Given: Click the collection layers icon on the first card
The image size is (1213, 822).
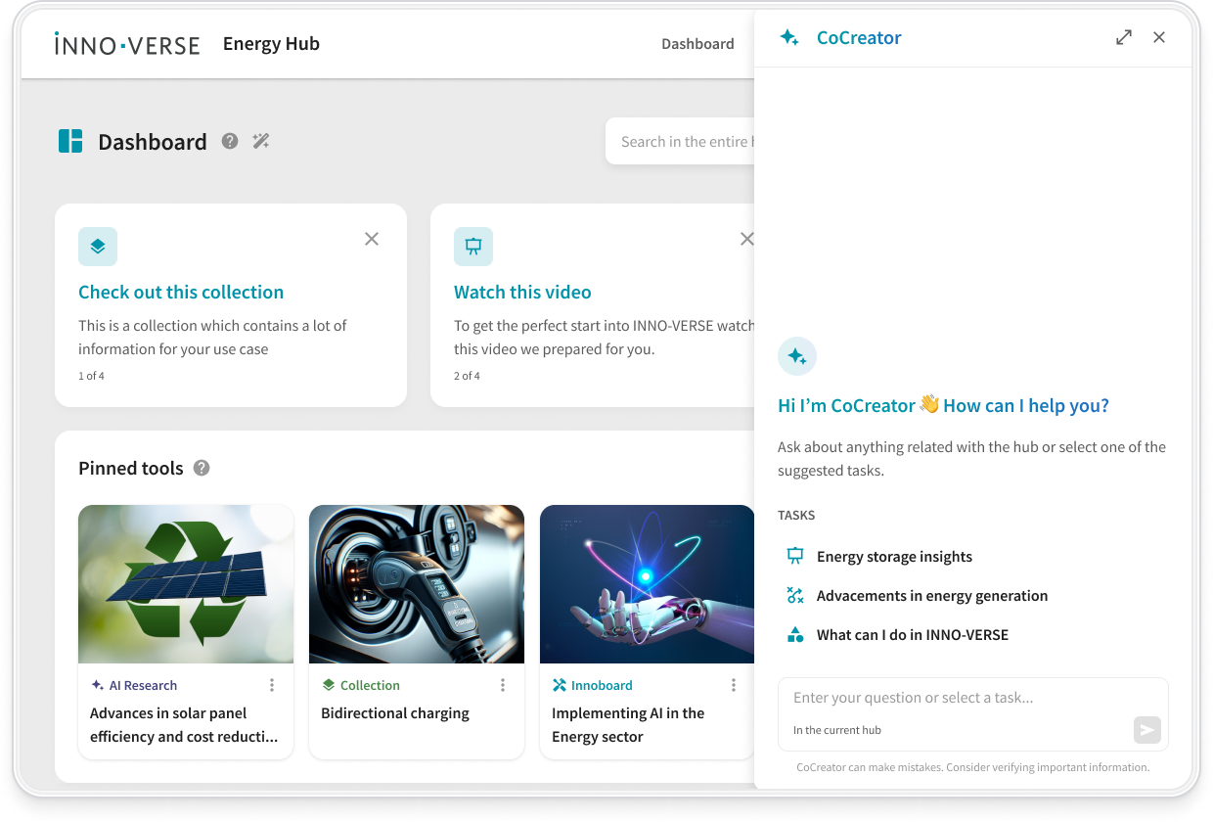Looking at the screenshot, I should click(98, 247).
